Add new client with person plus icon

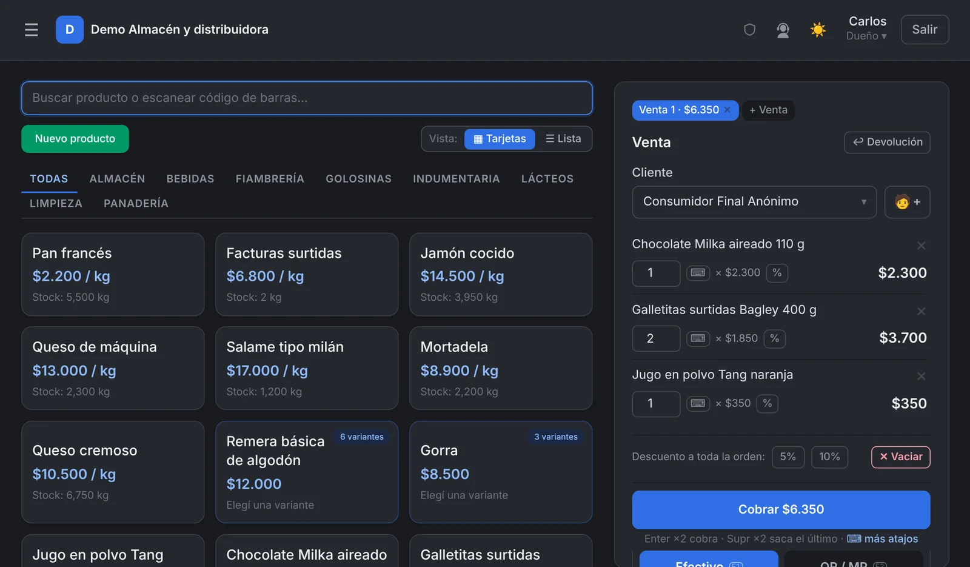pos(907,202)
